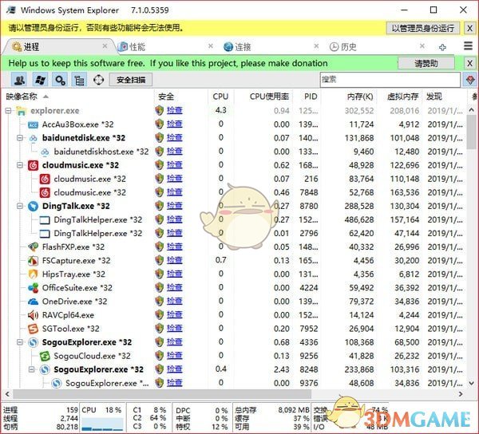Click the users icon in toolbar

[20, 80]
